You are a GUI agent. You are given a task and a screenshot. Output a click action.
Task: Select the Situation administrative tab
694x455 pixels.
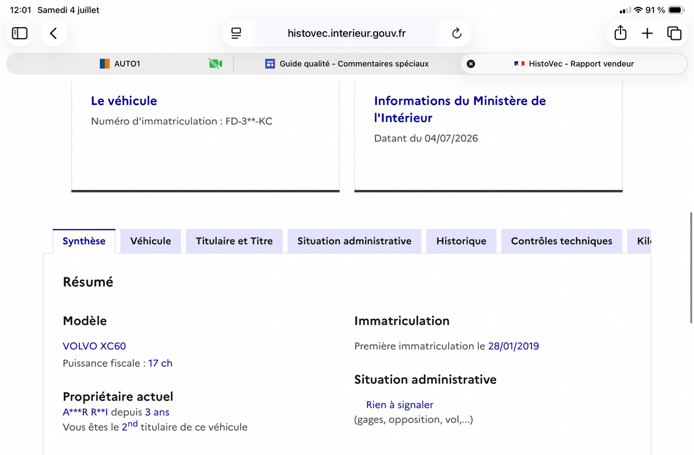click(x=355, y=241)
